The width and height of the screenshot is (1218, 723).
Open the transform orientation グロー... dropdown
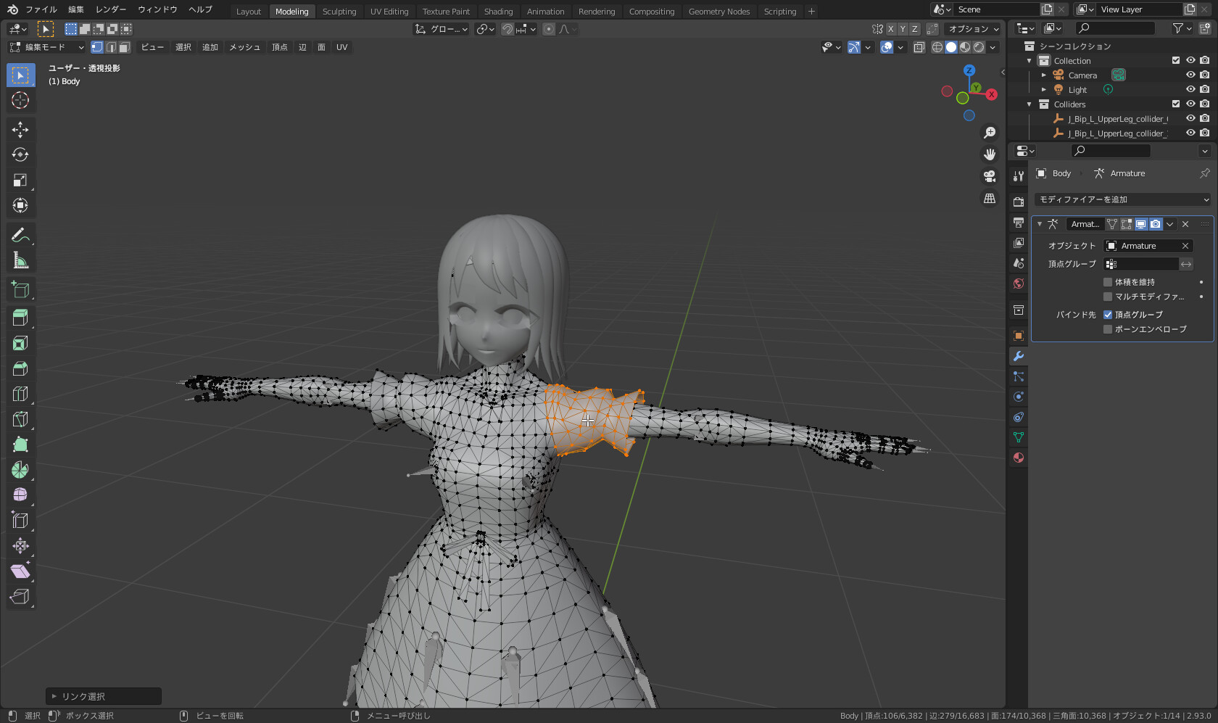[442, 29]
